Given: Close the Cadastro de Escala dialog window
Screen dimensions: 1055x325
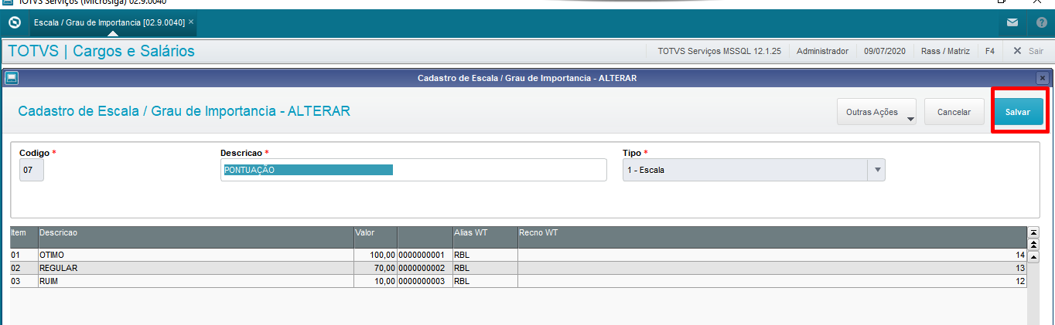Looking at the screenshot, I should point(1043,78).
